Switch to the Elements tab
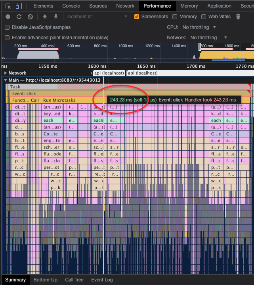The width and height of the screenshot is (254, 285). pyautogui.click(x=43, y=6)
